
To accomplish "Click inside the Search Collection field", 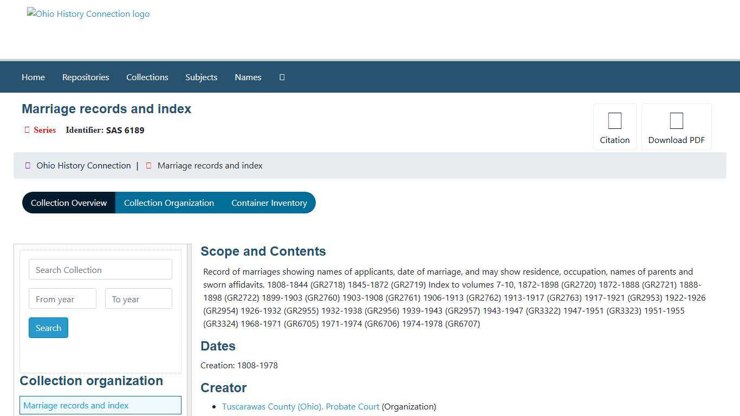I will [100, 269].
